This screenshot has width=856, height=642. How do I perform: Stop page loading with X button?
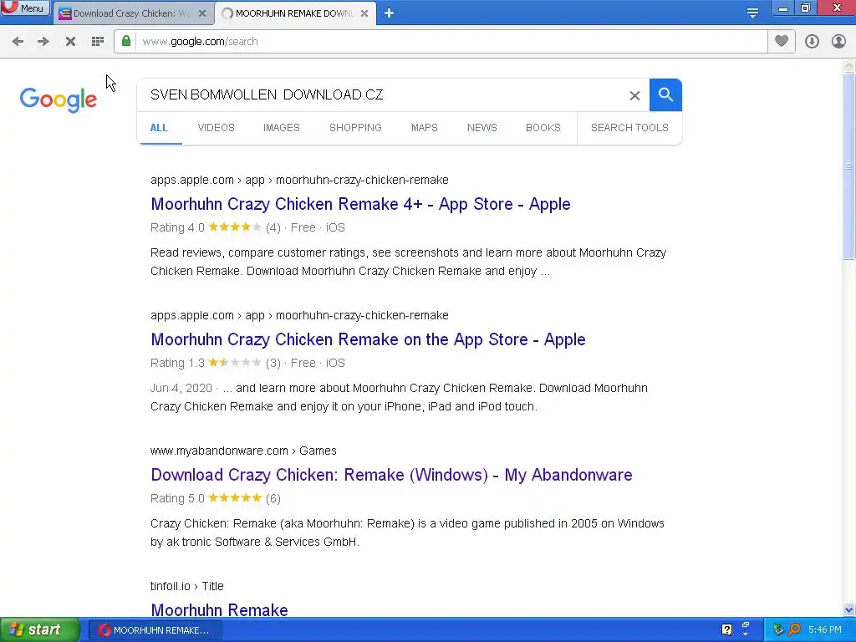pos(70,42)
